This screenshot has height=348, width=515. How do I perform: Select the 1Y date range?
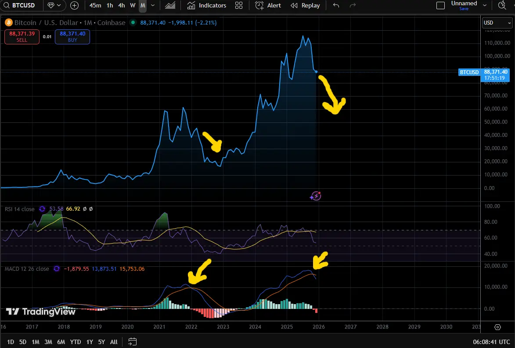90,342
